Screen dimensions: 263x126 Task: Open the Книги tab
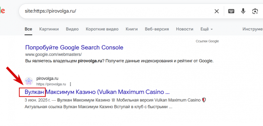click(131, 29)
